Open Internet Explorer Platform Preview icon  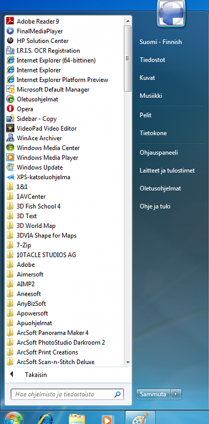pos(10,80)
